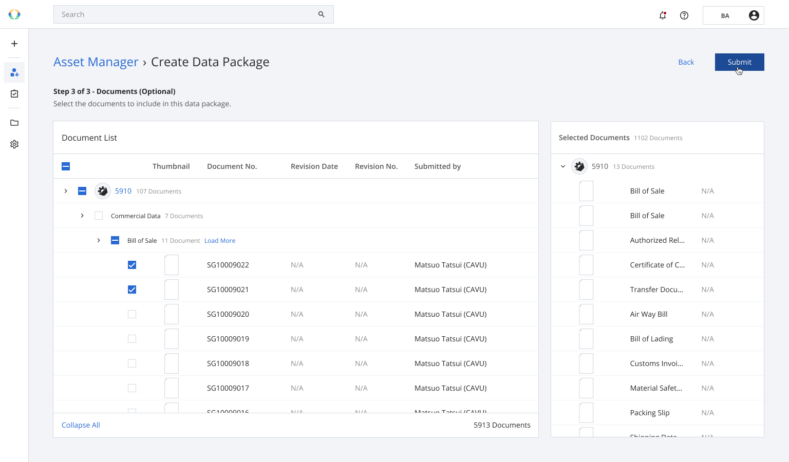Viewport: 789px width, 462px height.
Task: Click thumbnail of selected Authorized Rel... document
Action: (586, 240)
